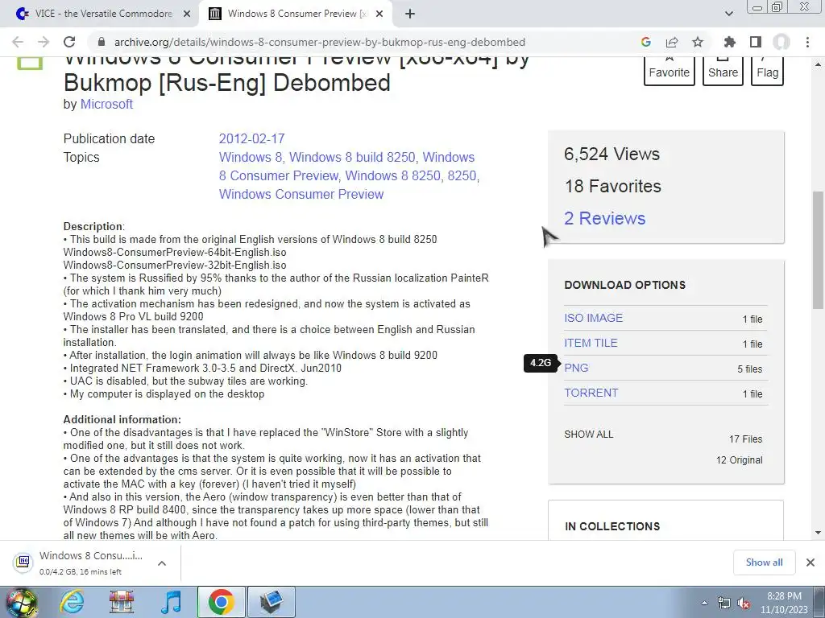The image size is (825, 618).
Task: Open the music note app in taskbar
Action: point(171,602)
